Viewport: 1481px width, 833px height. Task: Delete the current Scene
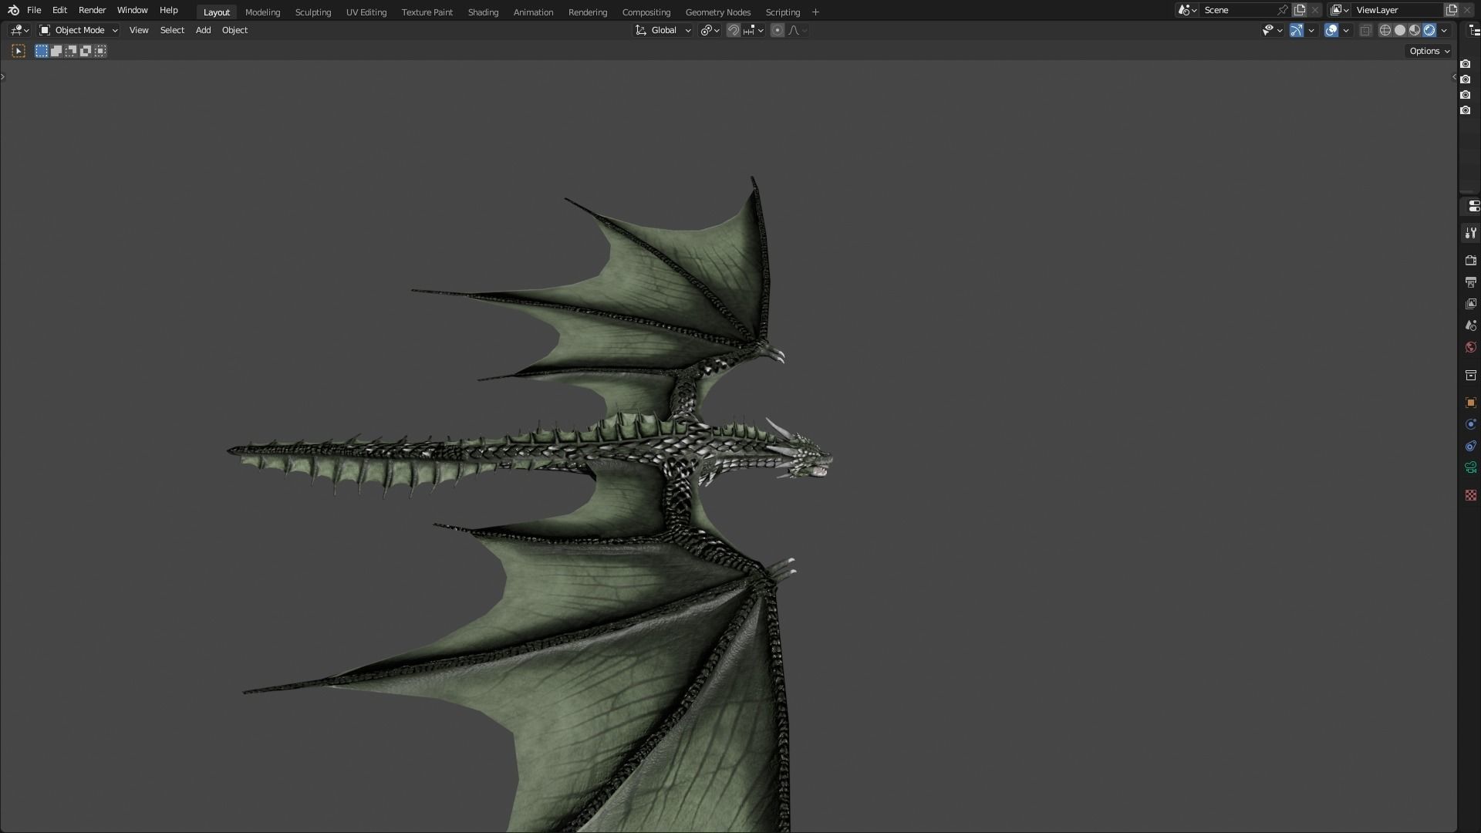click(x=1315, y=10)
